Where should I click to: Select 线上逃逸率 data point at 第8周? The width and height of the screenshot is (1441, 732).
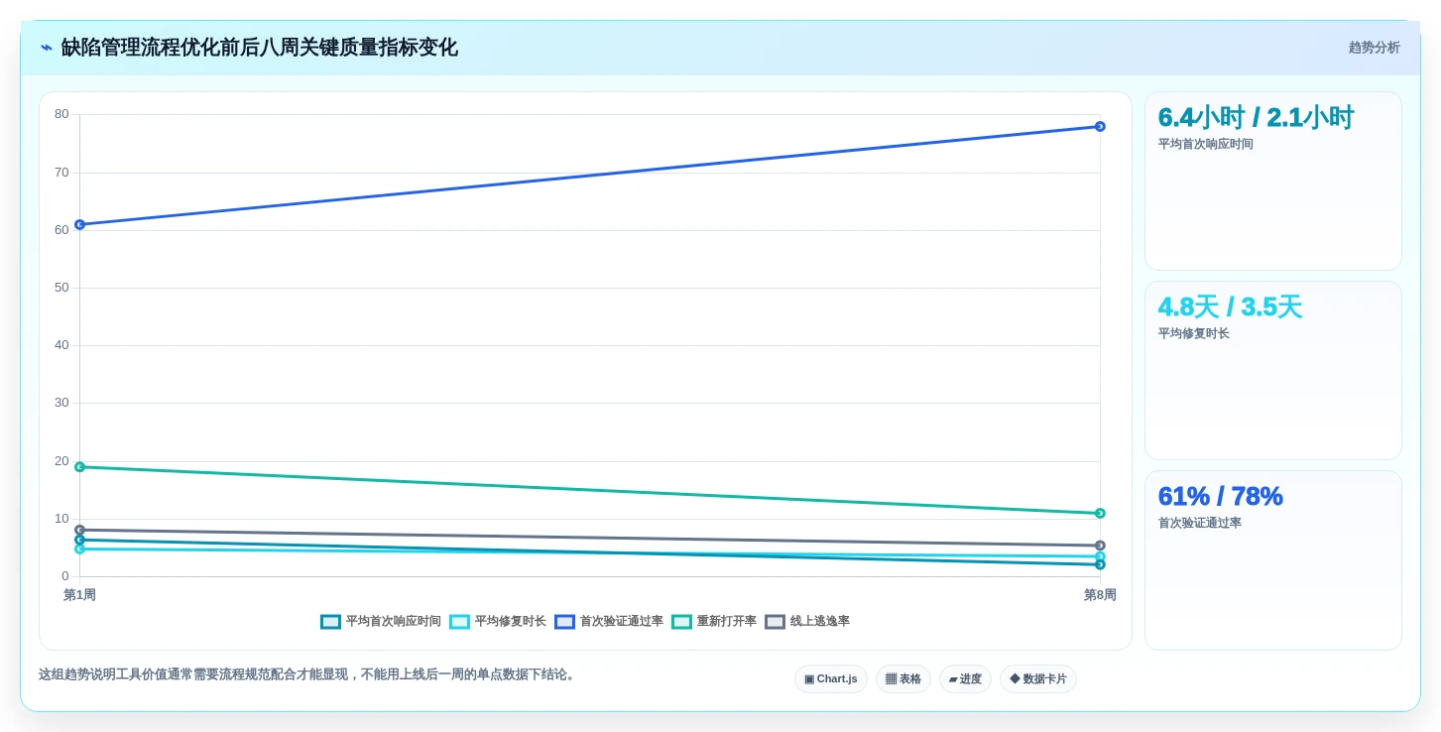pos(1100,546)
